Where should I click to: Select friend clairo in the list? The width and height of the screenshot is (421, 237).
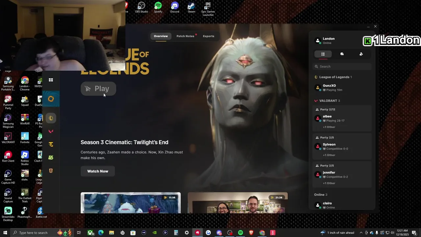[342, 205]
